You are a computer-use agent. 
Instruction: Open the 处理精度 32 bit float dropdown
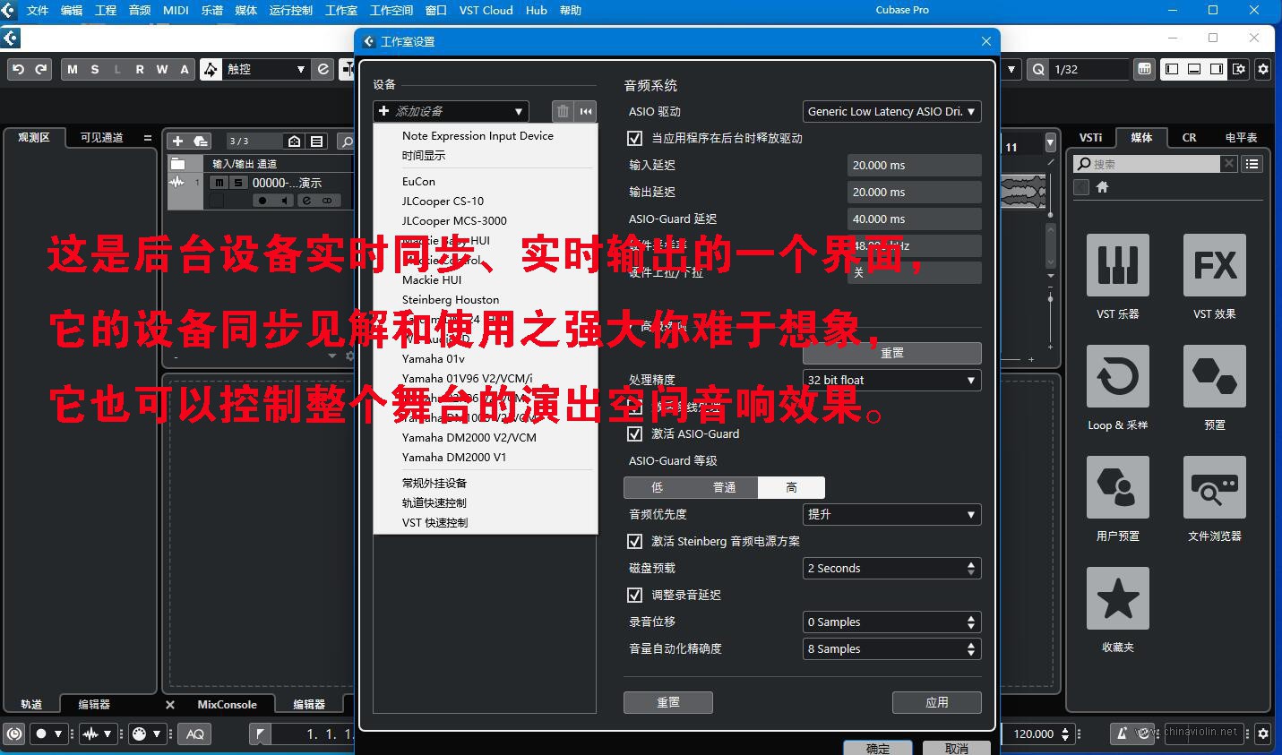click(891, 380)
